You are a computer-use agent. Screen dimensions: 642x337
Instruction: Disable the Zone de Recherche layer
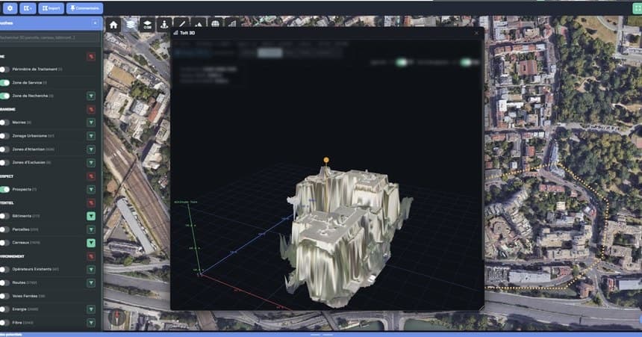4,96
